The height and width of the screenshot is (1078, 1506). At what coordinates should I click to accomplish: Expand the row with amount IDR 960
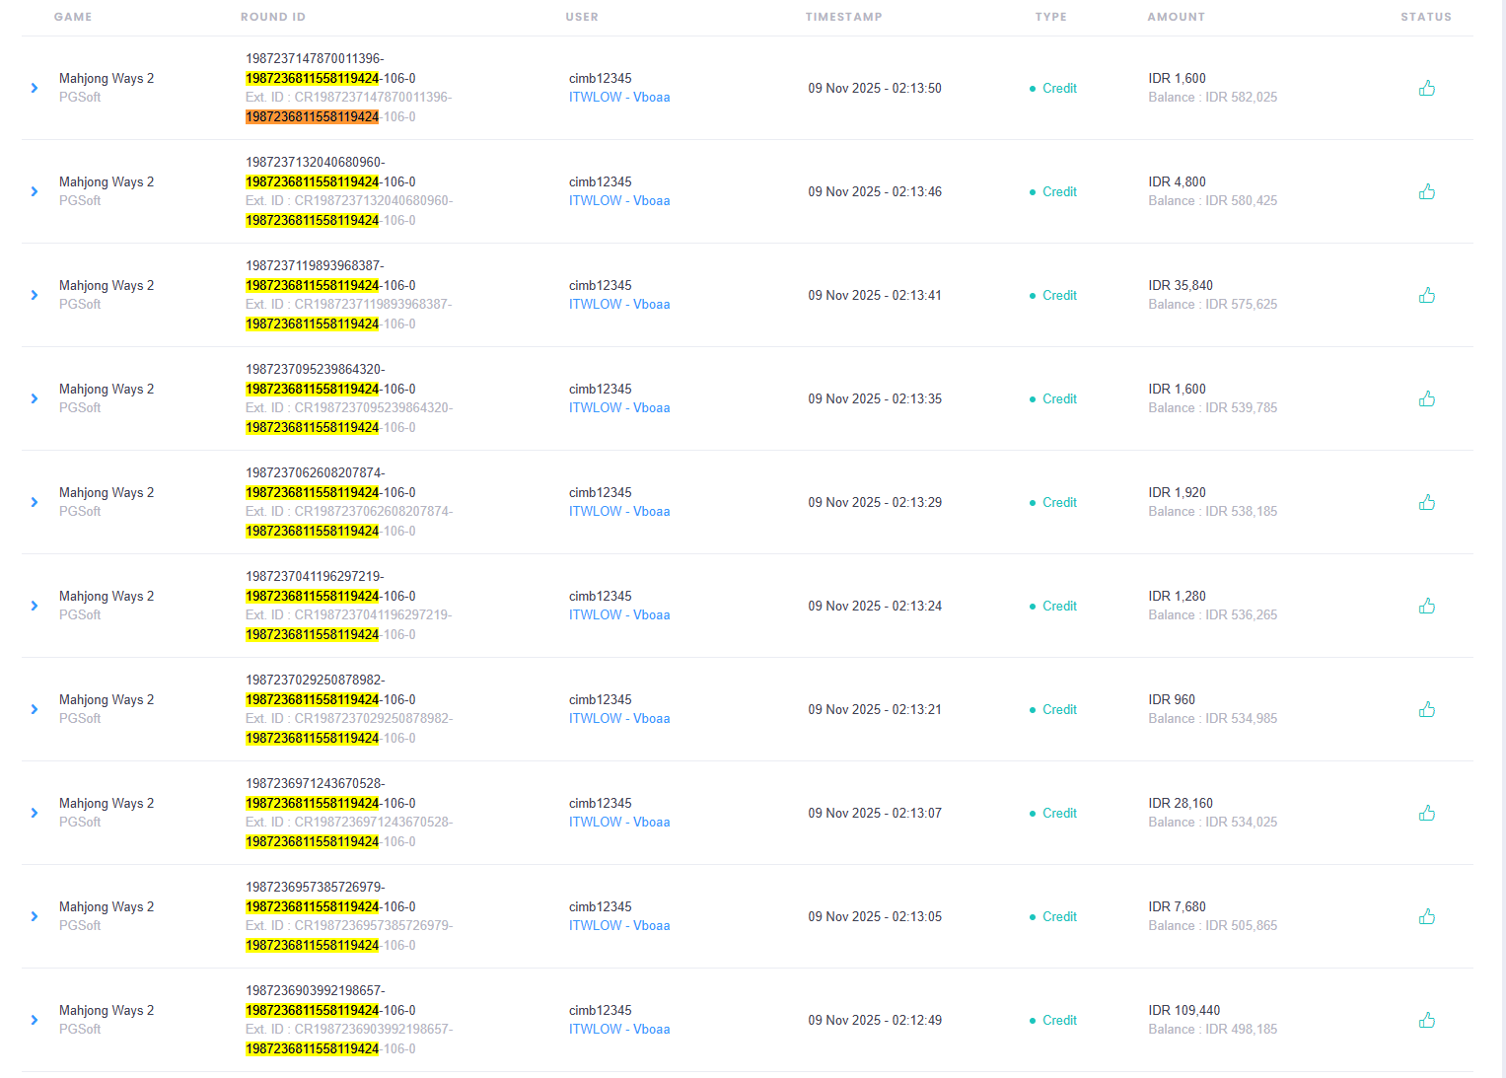(35, 709)
